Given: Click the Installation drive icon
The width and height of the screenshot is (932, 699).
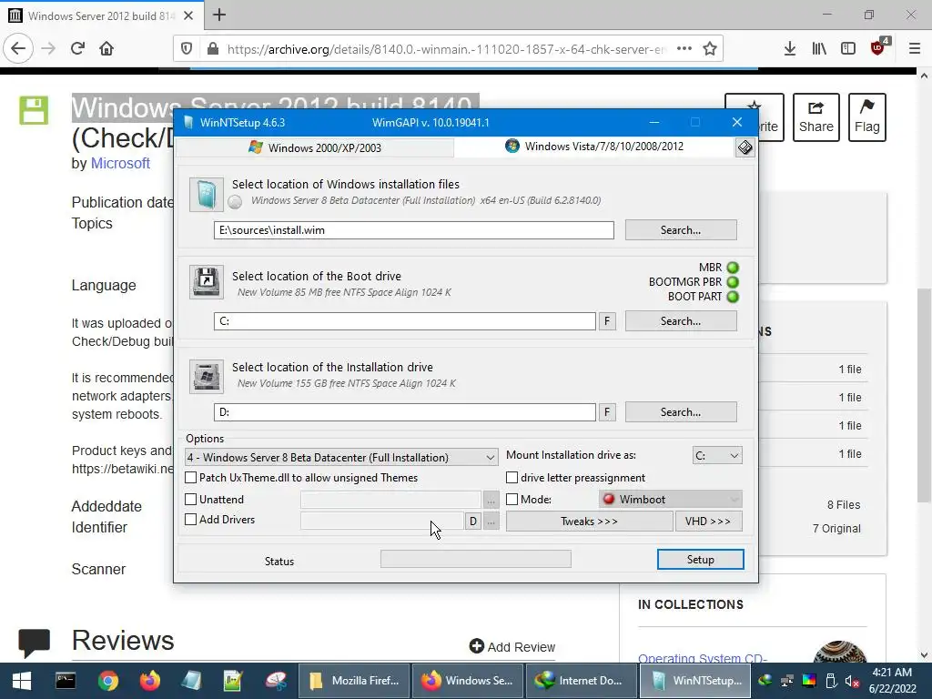Looking at the screenshot, I should [207, 376].
